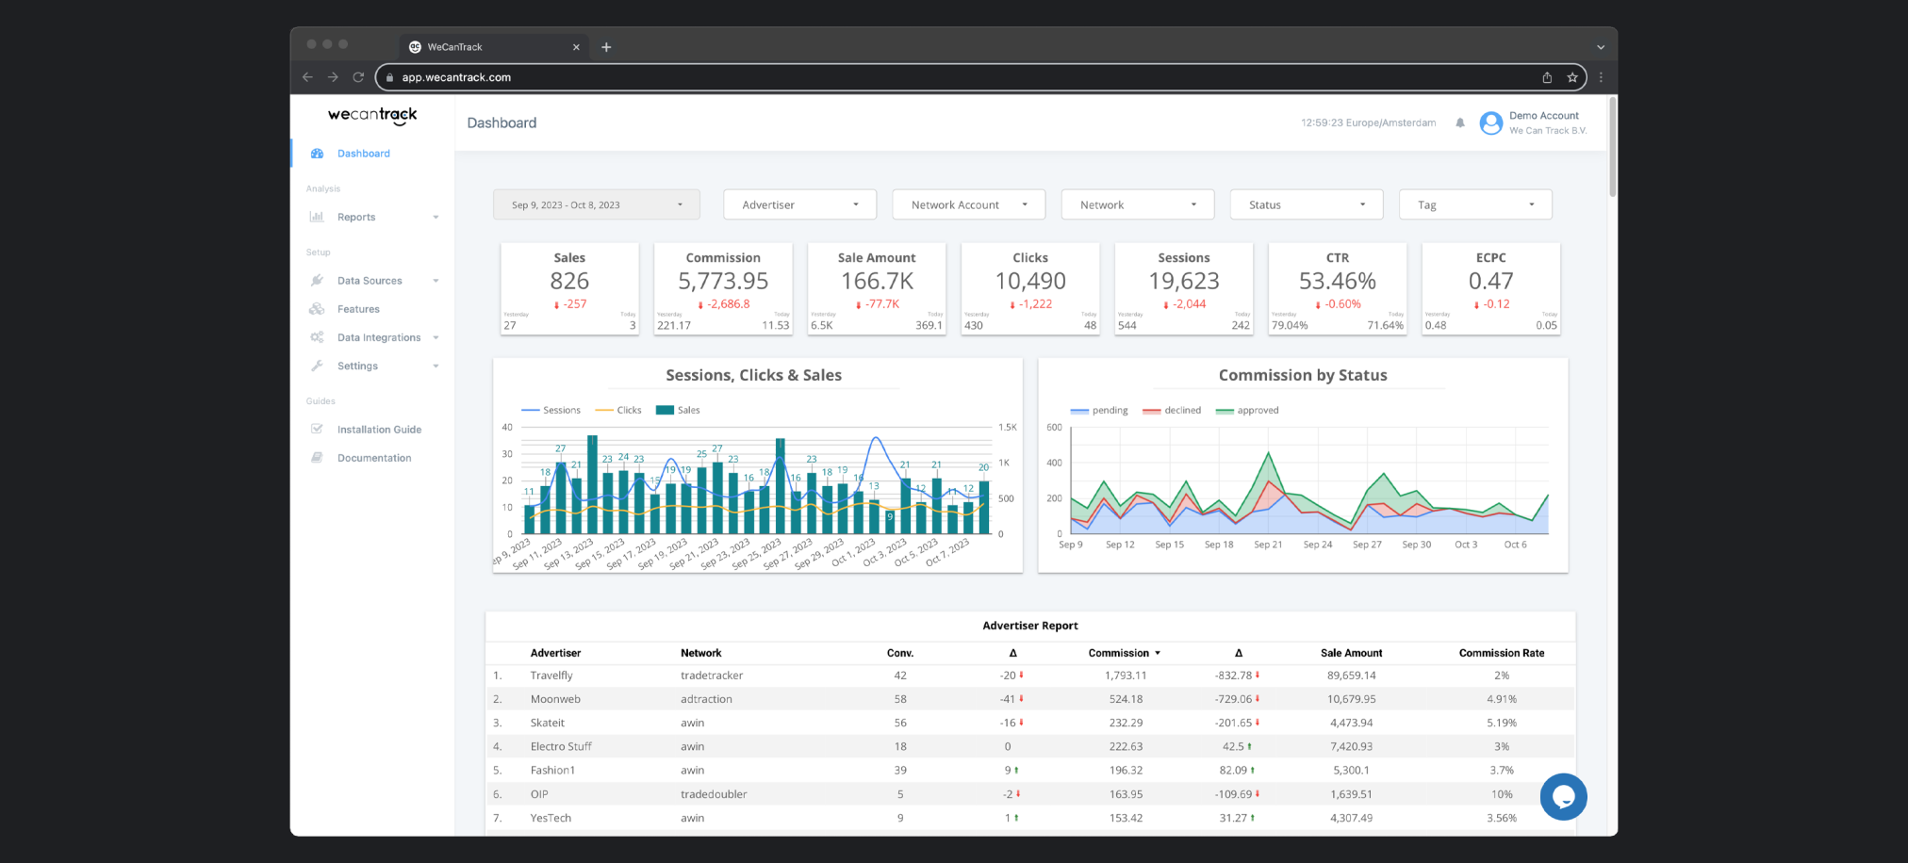
Task: Click the Network column header
Action: (700, 653)
